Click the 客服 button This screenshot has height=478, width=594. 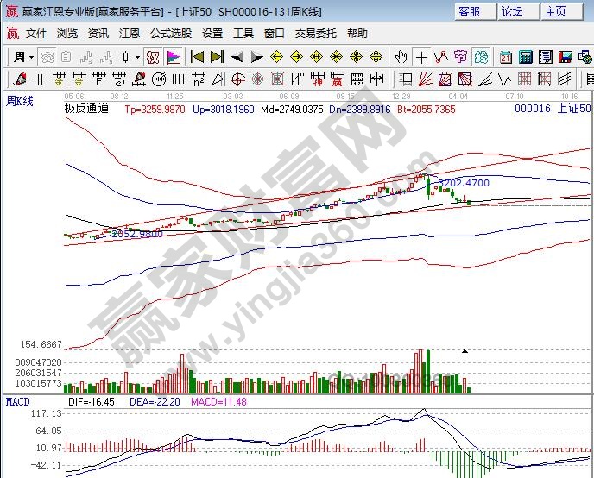(x=470, y=11)
